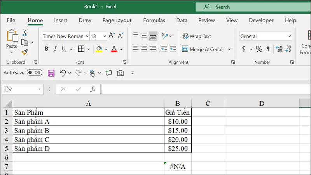Image resolution: width=311 pixels, height=175 pixels.
Task: Click in the Search box
Action: pyautogui.click(x=253, y=7)
